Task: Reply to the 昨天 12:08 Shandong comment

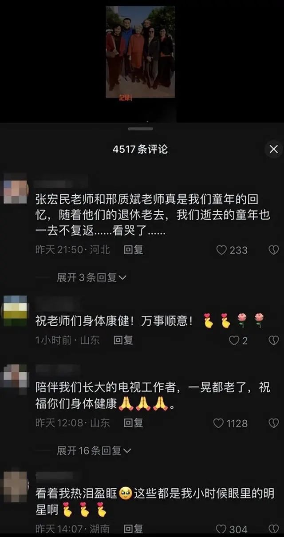Action: coord(133,423)
